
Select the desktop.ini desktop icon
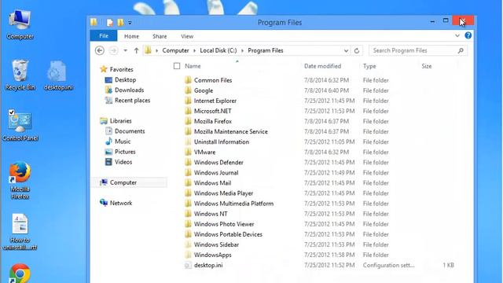tap(58, 75)
